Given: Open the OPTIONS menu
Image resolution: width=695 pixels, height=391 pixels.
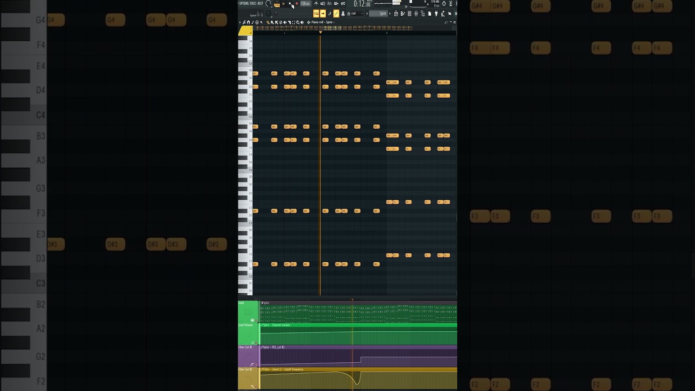Looking at the screenshot, I should tap(244, 3).
